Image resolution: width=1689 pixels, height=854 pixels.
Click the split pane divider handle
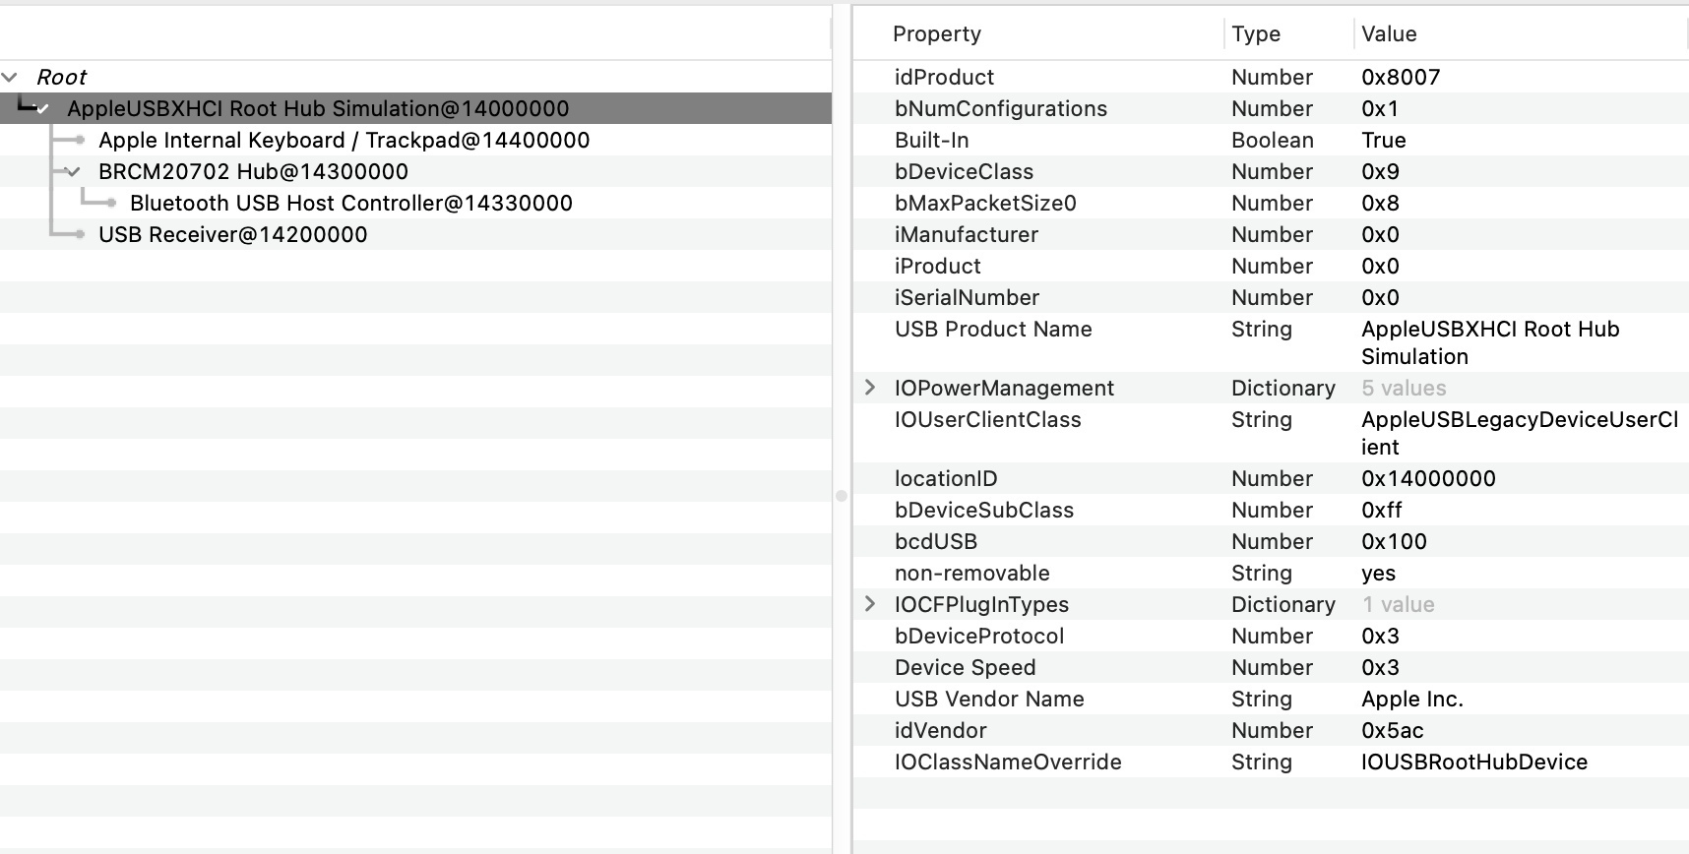(x=842, y=496)
